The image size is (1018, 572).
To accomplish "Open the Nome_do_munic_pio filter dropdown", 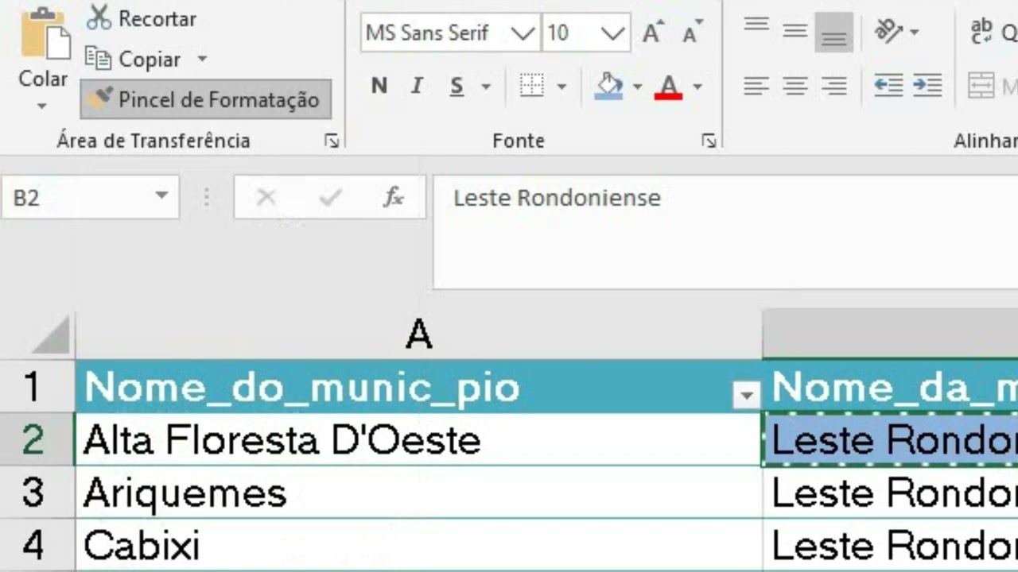I will (746, 394).
